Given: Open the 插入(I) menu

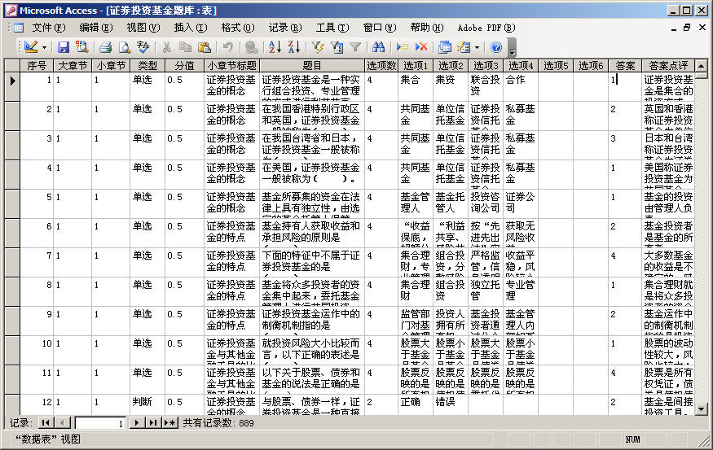Looking at the screenshot, I should click(x=191, y=28).
